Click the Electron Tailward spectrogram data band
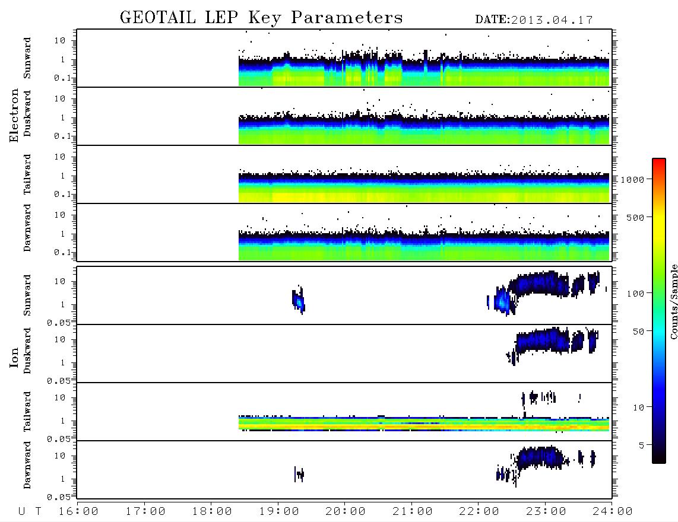 (424, 187)
